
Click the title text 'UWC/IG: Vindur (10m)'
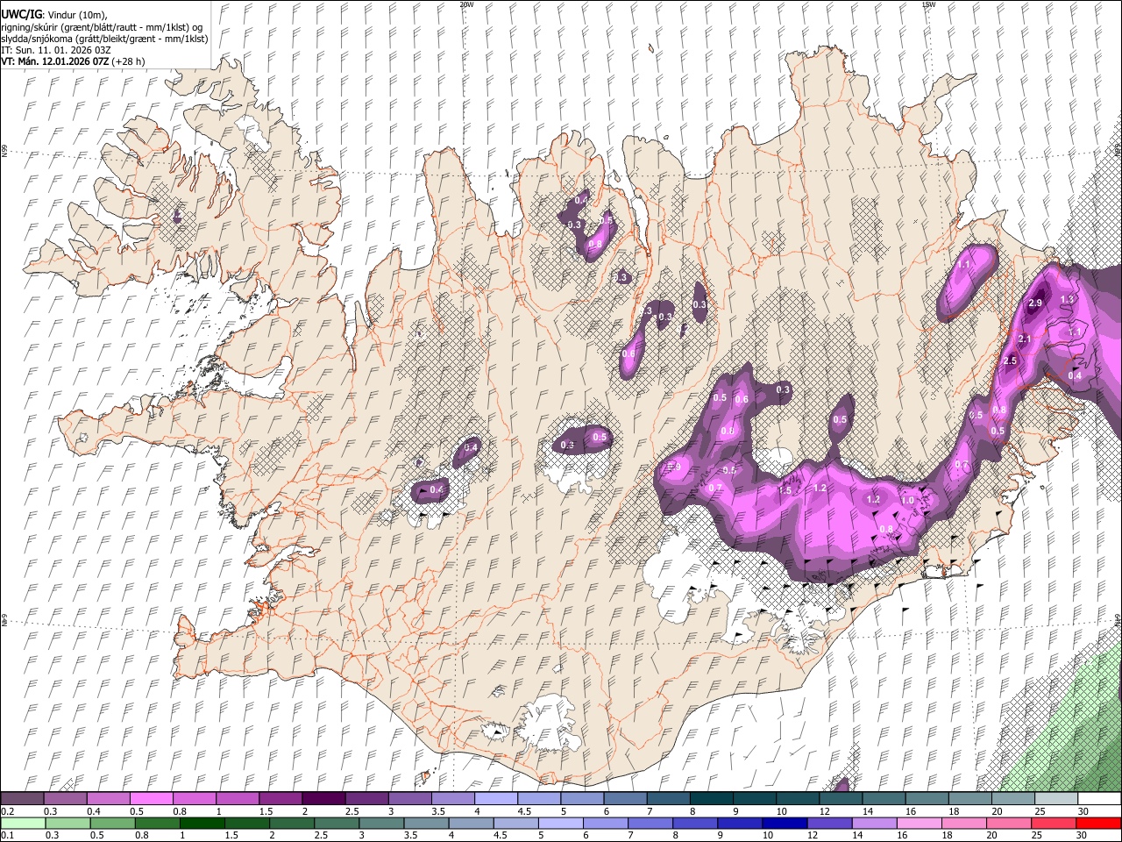click(x=53, y=14)
